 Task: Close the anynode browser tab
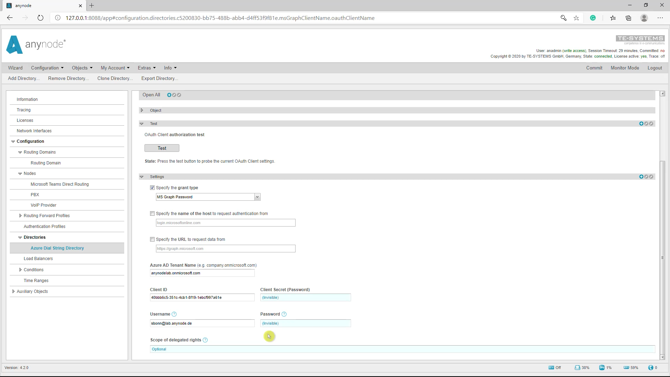(81, 6)
